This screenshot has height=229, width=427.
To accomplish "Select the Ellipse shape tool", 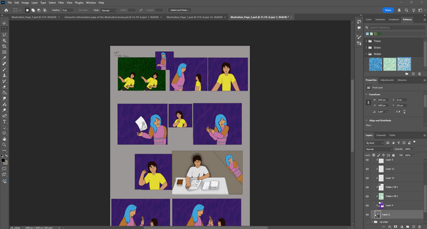I will click(x=4, y=133).
